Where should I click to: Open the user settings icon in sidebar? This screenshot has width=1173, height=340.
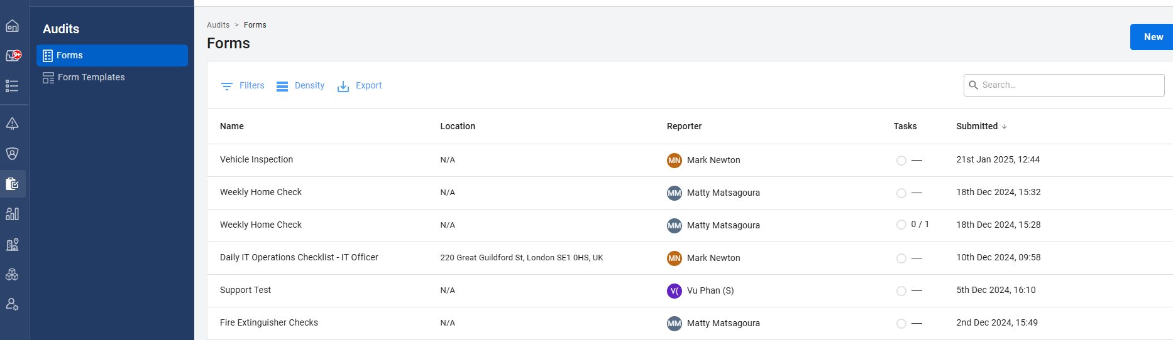coord(13,304)
